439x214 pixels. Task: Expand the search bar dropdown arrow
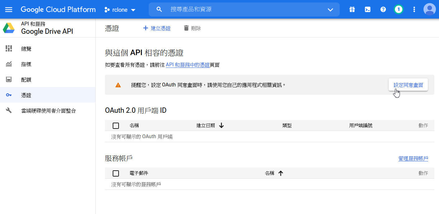point(330,10)
